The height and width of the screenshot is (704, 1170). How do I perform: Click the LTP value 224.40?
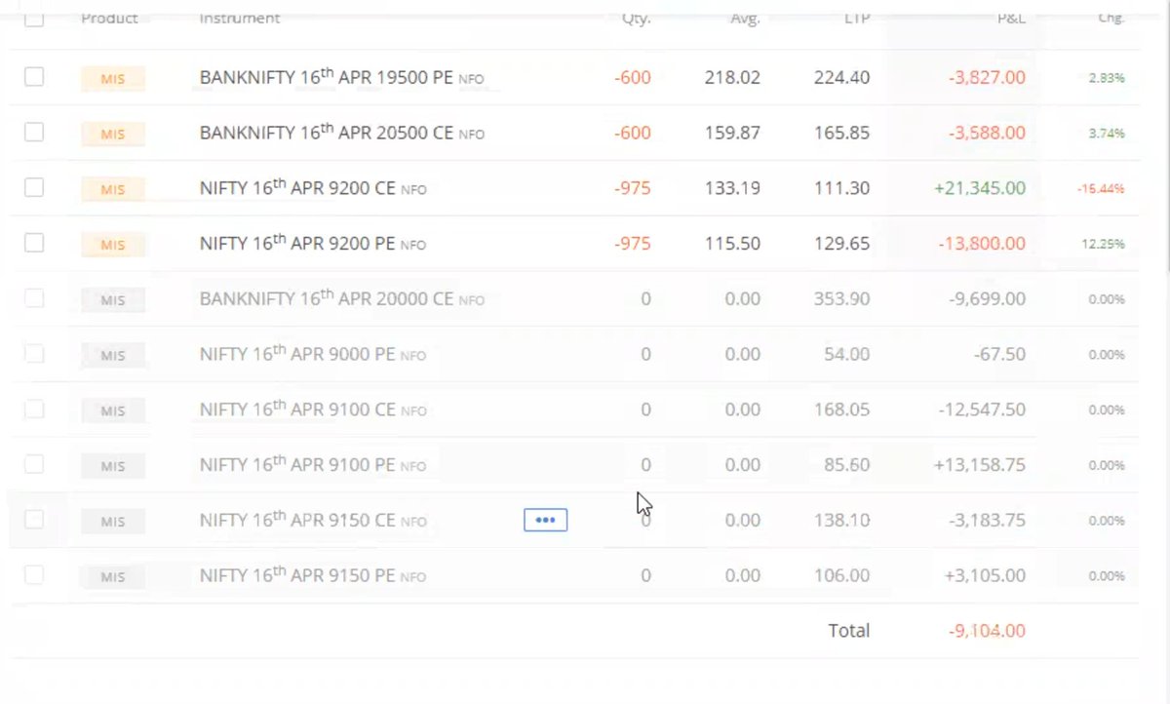click(x=841, y=77)
